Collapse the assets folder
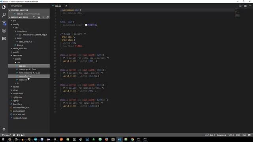 pos(18,59)
